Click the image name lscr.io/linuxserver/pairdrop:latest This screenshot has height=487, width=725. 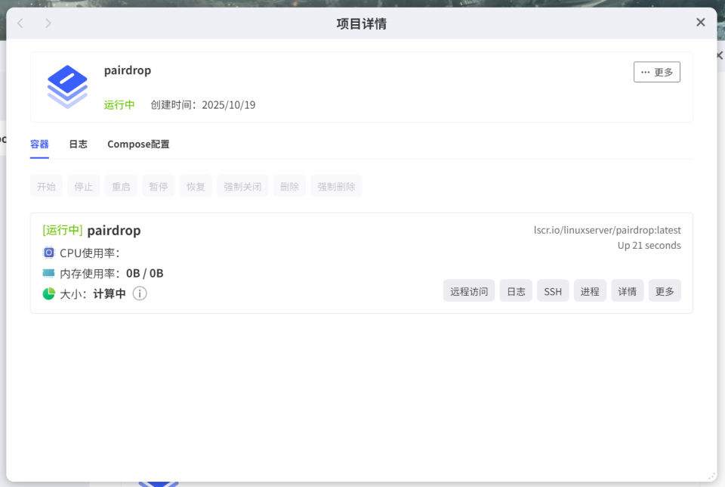pyautogui.click(x=607, y=230)
